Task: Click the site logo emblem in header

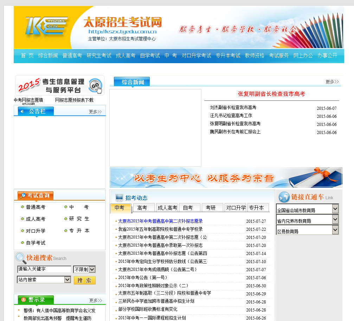Action: coord(46,26)
